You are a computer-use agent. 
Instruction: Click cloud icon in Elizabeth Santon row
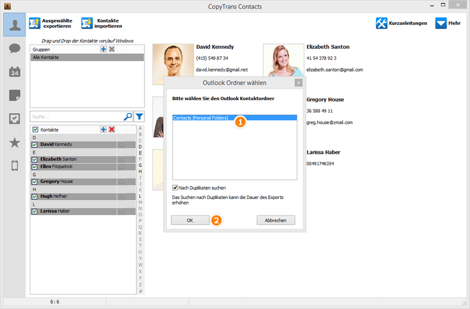click(x=121, y=159)
